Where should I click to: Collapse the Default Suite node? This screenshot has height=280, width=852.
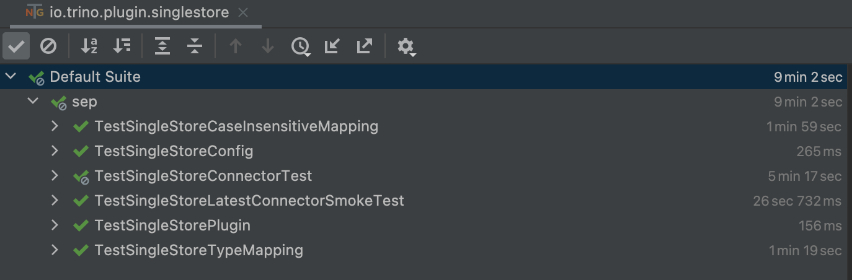[11, 77]
